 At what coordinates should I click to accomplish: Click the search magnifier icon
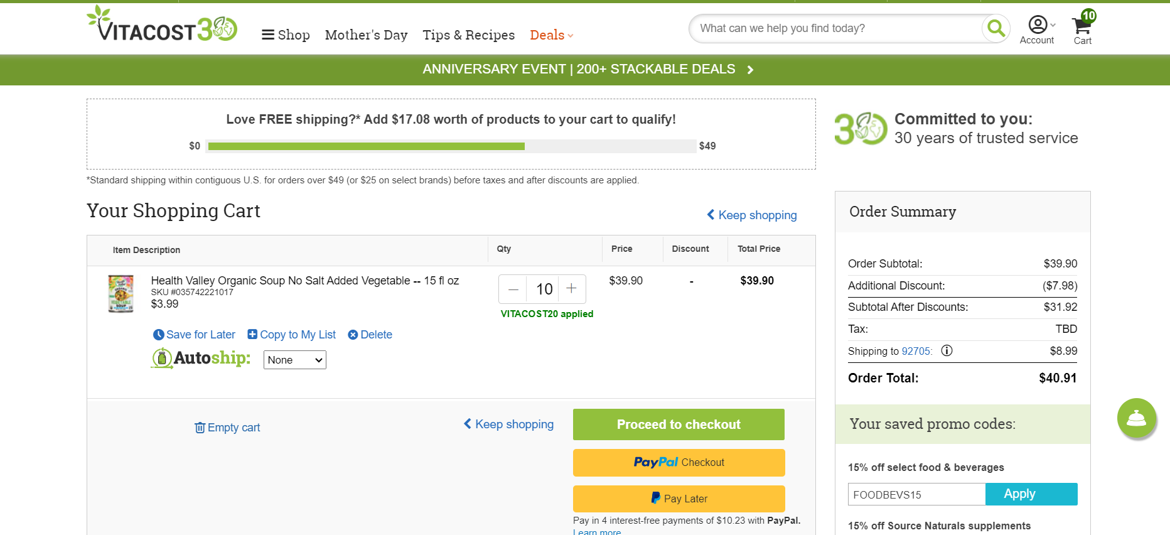tap(996, 28)
